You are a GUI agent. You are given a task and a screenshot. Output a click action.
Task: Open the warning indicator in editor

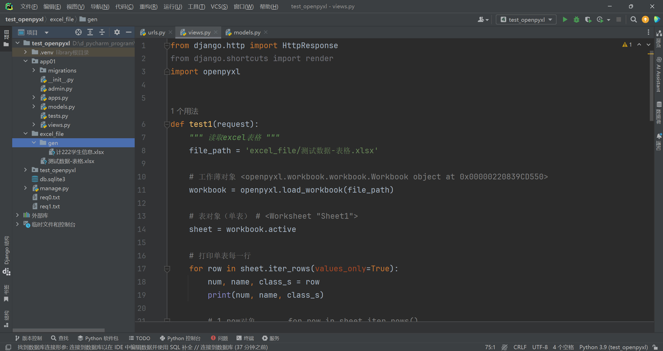coord(627,45)
